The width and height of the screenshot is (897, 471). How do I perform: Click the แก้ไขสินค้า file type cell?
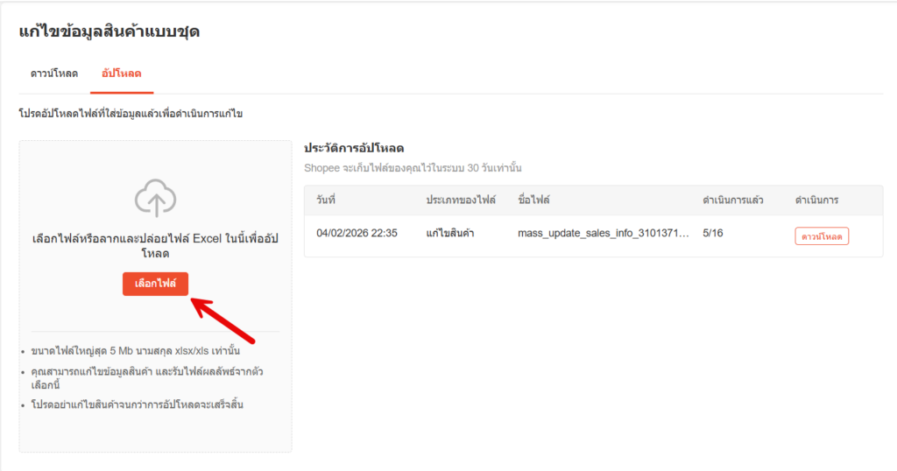(450, 234)
